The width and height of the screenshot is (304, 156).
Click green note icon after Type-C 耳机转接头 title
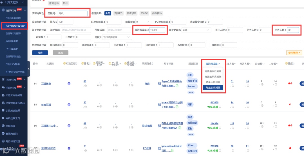click(x=177, y=86)
